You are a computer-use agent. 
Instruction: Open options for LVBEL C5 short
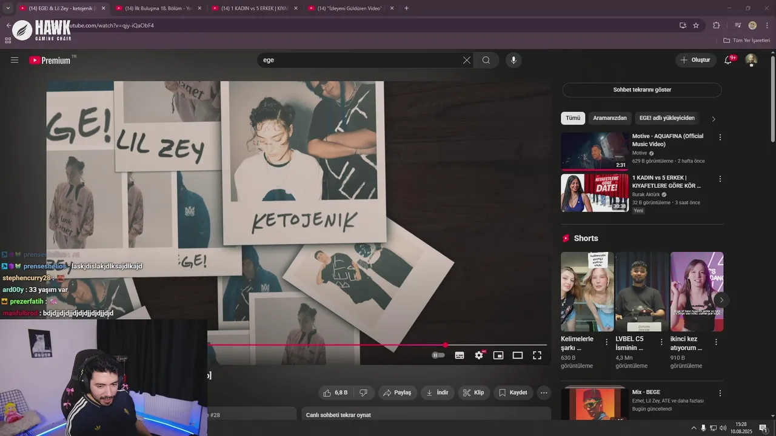[661, 342]
